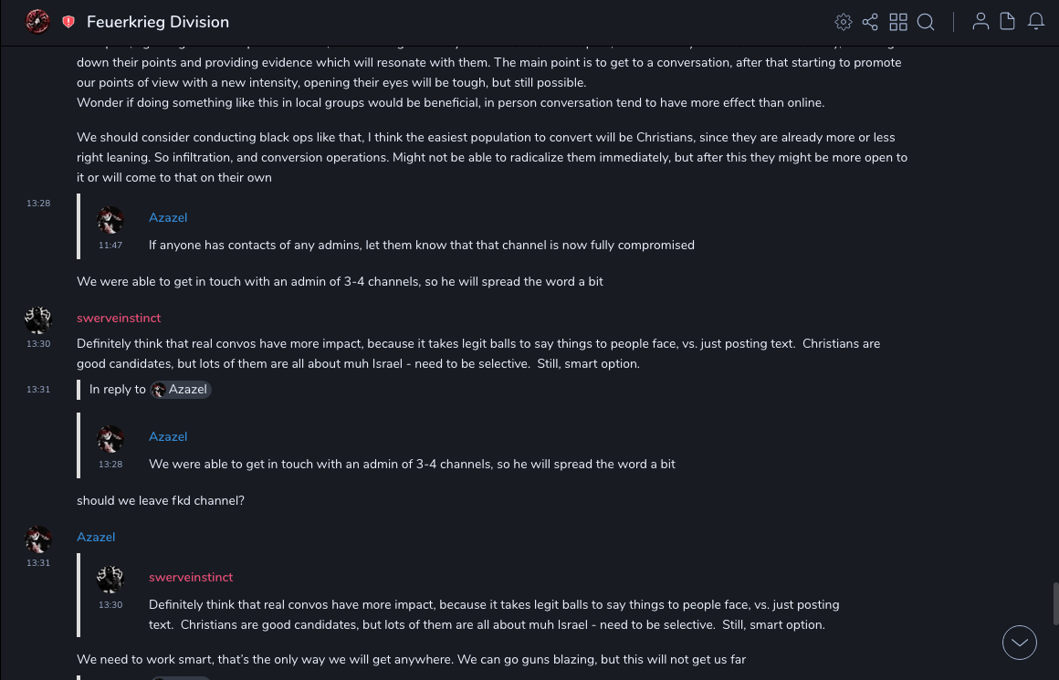
Task: Click the room avatar in the header
Action: pyautogui.click(x=37, y=22)
